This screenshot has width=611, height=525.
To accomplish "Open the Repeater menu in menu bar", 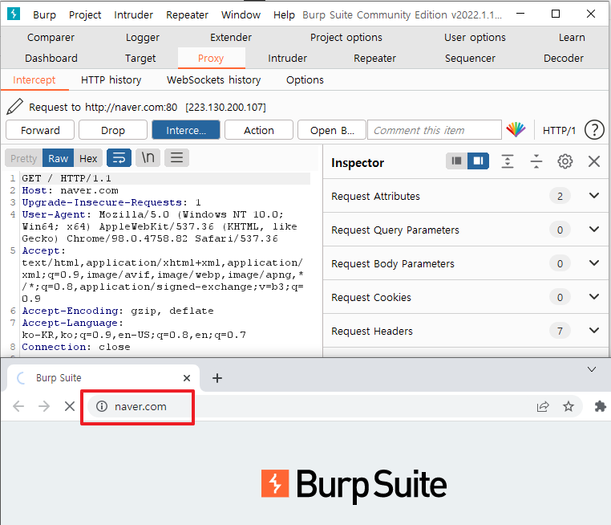I will (187, 14).
